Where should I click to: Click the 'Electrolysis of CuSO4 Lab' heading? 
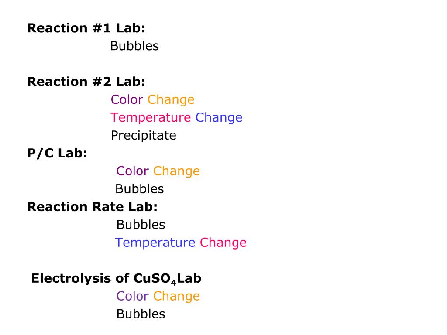(116, 279)
